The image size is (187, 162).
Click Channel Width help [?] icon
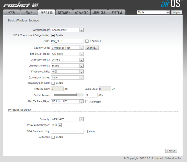49,60
